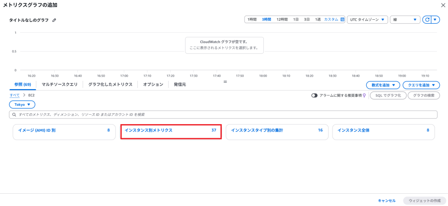Switch to the multi-source query tab

[59, 84]
